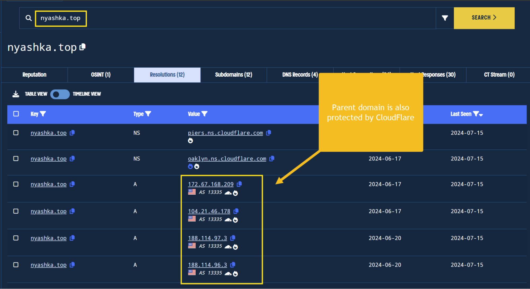Copy the IP 188.114.96.3

click(x=233, y=265)
